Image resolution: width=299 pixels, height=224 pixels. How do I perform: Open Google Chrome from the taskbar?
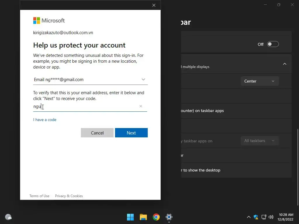pyautogui.click(x=156, y=217)
